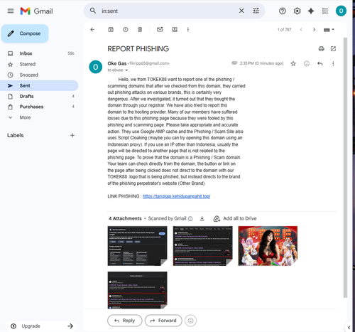Screen dimensions: 355x332
Task: Clear the search with the X icon
Action: (x=241, y=11)
